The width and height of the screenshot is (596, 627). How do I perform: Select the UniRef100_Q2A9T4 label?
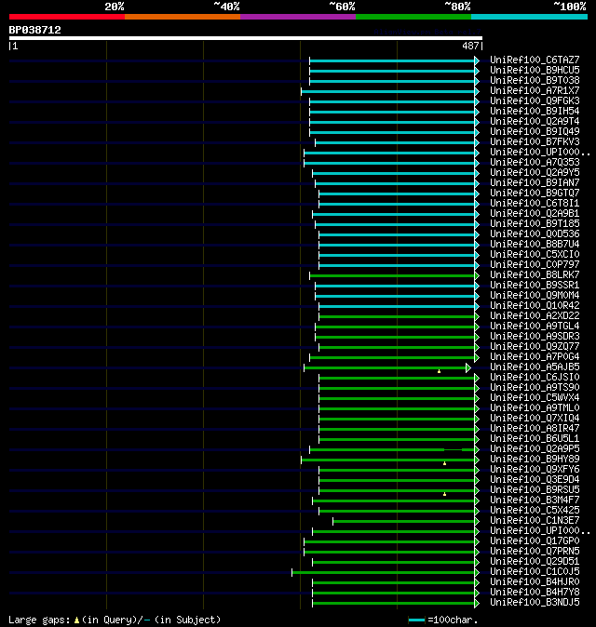(x=535, y=122)
